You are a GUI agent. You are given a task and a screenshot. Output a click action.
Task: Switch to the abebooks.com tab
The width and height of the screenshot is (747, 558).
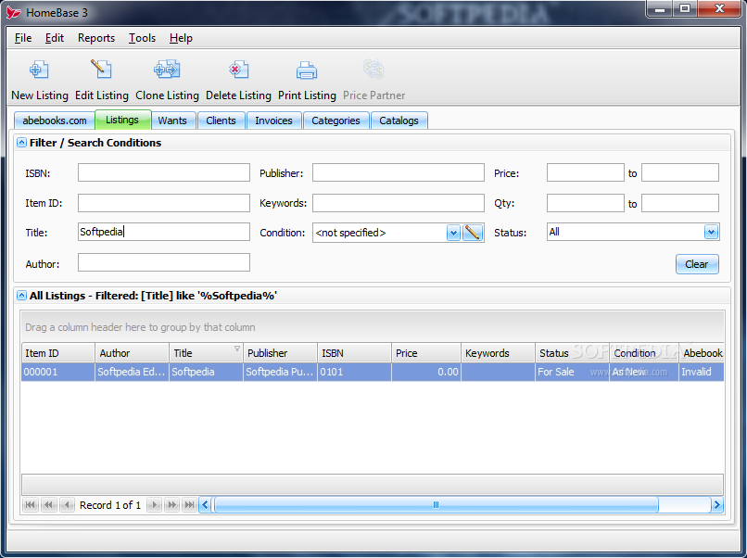pos(55,120)
